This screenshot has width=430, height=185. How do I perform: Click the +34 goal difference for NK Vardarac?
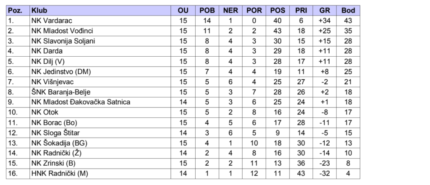coord(325,21)
